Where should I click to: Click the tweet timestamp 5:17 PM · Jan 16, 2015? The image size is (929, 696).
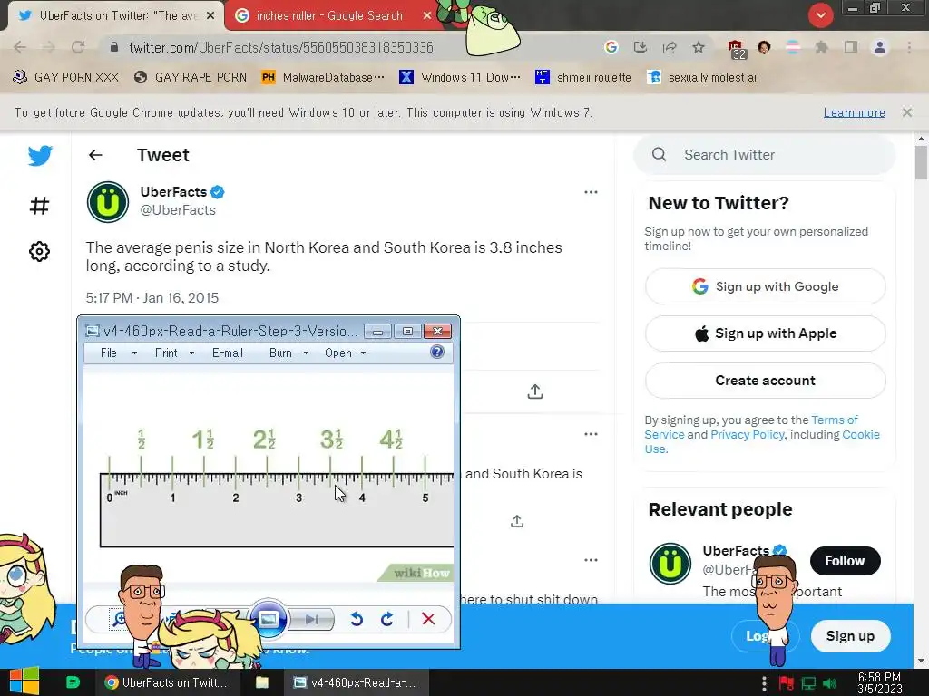tap(152, 297)
